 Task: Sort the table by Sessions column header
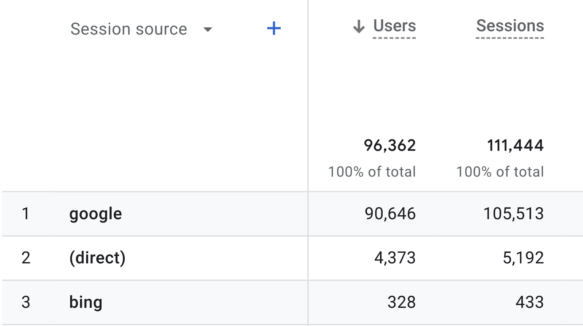[x=510, y=26]
